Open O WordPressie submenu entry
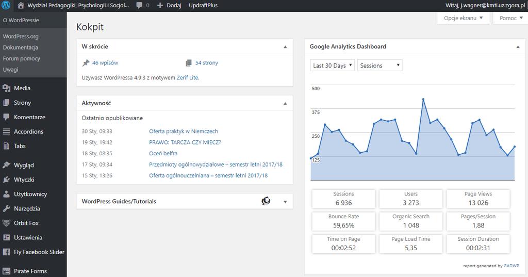Viewport: 528px width, 277px height. pos(21,20)
